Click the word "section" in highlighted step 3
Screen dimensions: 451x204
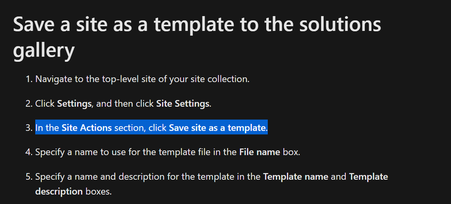tap(130, 128)
